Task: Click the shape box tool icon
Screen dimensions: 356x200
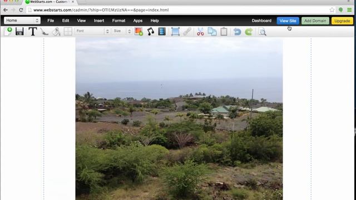Action: (175, 32)
